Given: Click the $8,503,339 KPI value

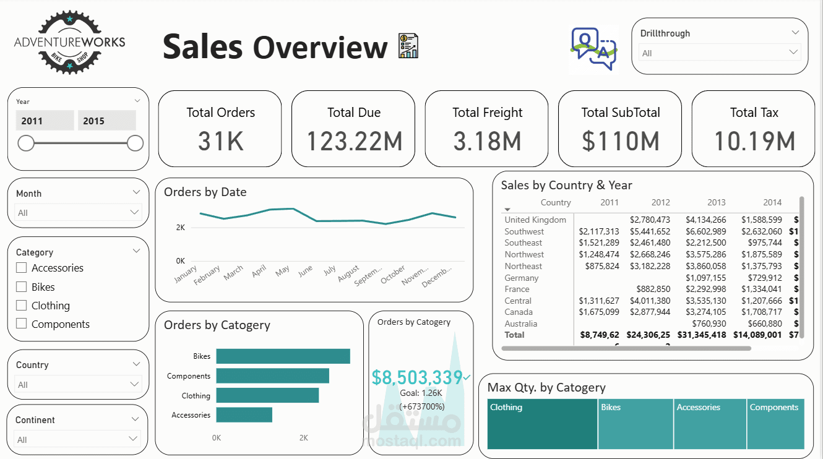Looking at the screenshot, I should point(417,377).
